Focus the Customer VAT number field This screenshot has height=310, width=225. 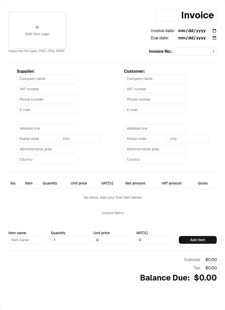coord(155,89)
